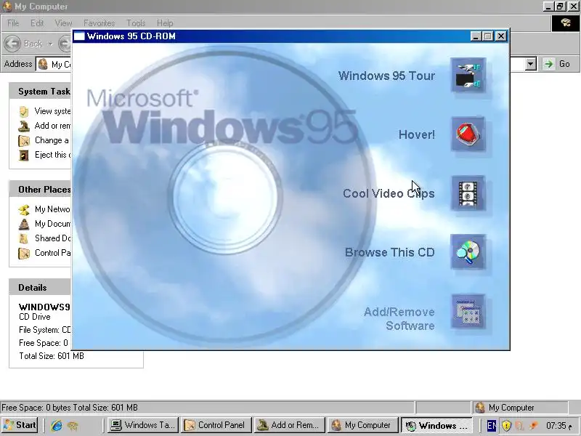Open the Edit menu in My Computer
Image resolution: width=581 pixels, height=436 pixels.
37,23
